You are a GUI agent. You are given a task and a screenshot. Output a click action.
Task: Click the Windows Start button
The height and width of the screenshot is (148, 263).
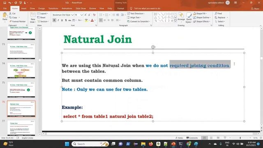coord(67,144)
